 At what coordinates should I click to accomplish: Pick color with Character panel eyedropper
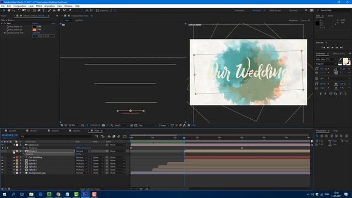[x=340, y=60]
